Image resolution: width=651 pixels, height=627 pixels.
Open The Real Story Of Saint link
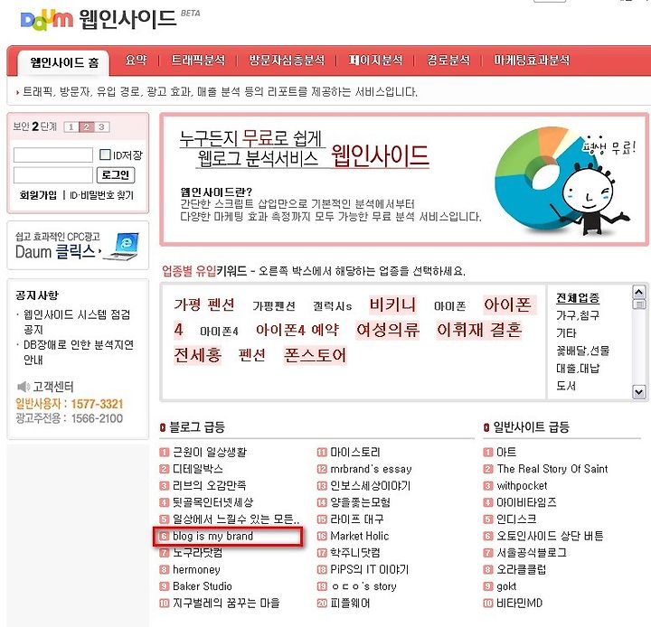click(552, 469)
